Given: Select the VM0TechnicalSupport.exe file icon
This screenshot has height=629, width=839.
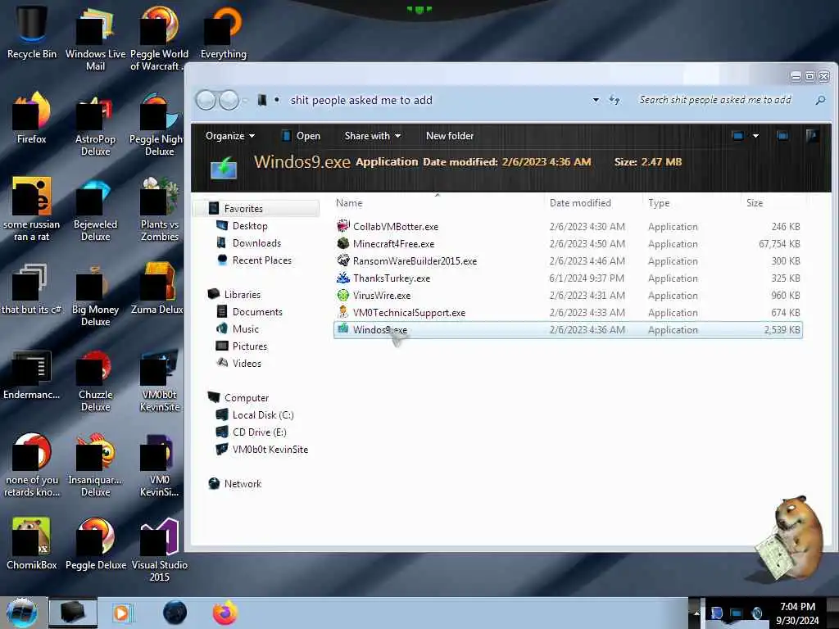Looking at the screenshot, I should click(x=343, y=312).
